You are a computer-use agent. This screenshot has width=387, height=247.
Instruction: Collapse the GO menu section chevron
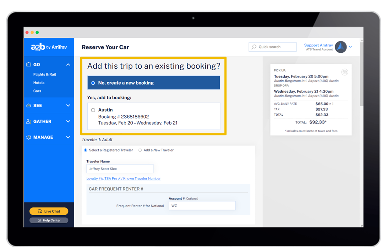click(x=68, y=64)
